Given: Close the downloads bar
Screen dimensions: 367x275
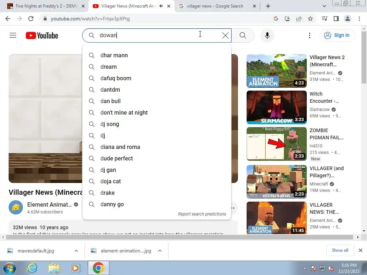Looking at the screenshot, I should [x=361, y=250].
